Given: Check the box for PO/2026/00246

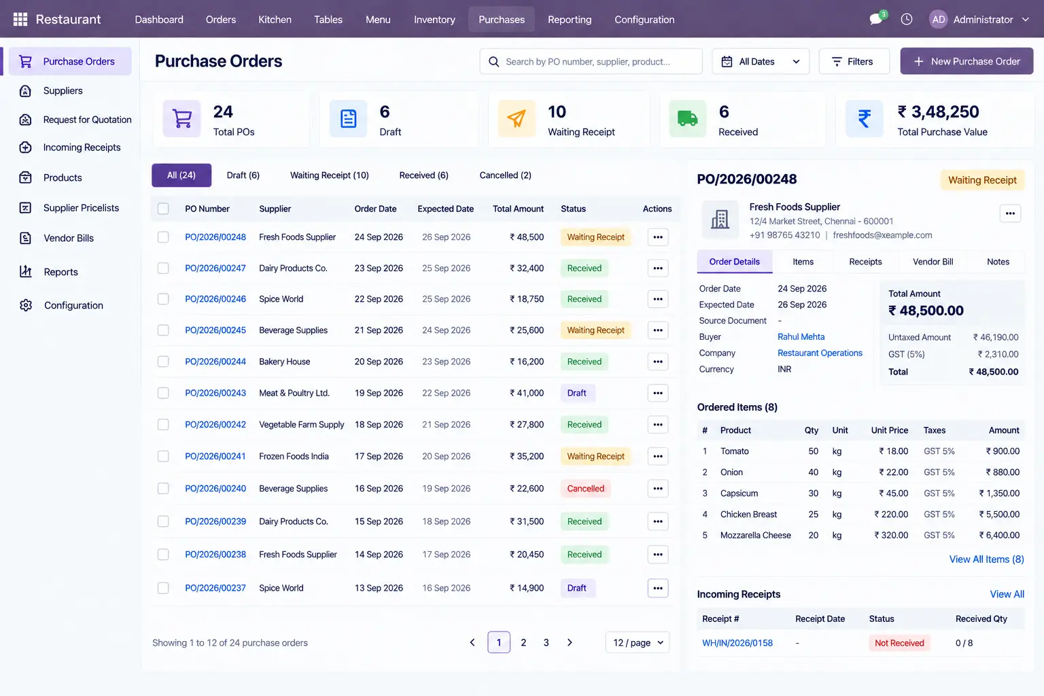Looking at the screenshot, I should coord(163,299).
